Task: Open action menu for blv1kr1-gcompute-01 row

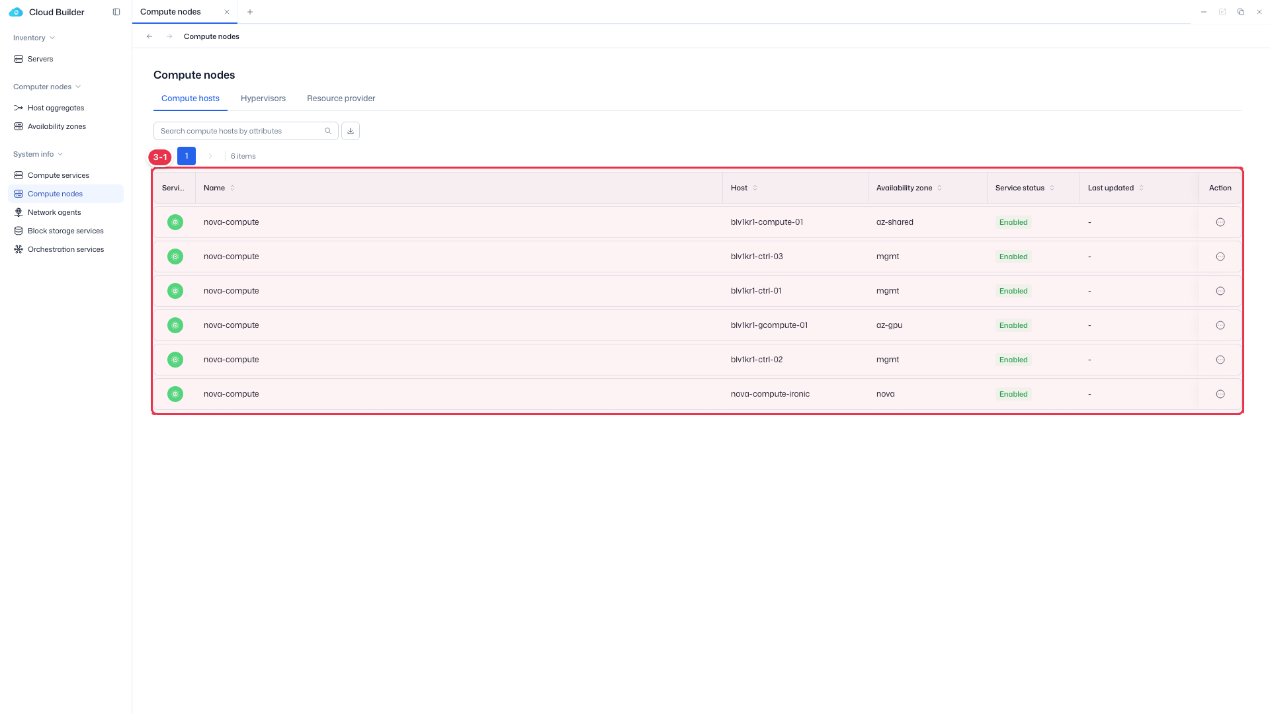Action: pyautogui.click(x=1220, y=325)
